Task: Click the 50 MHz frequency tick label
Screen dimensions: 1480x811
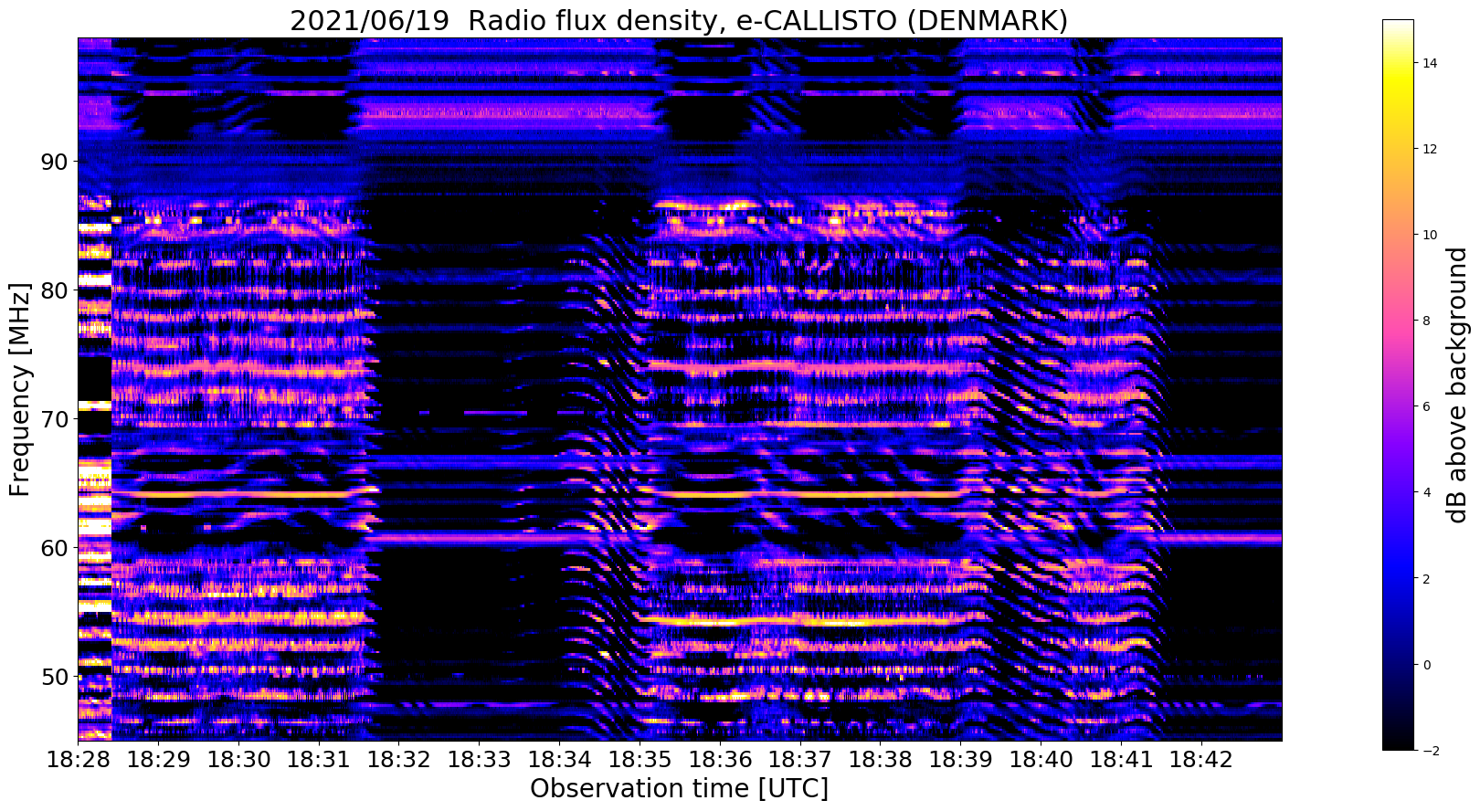Action: pyautogui.click(x=53, y=677)
